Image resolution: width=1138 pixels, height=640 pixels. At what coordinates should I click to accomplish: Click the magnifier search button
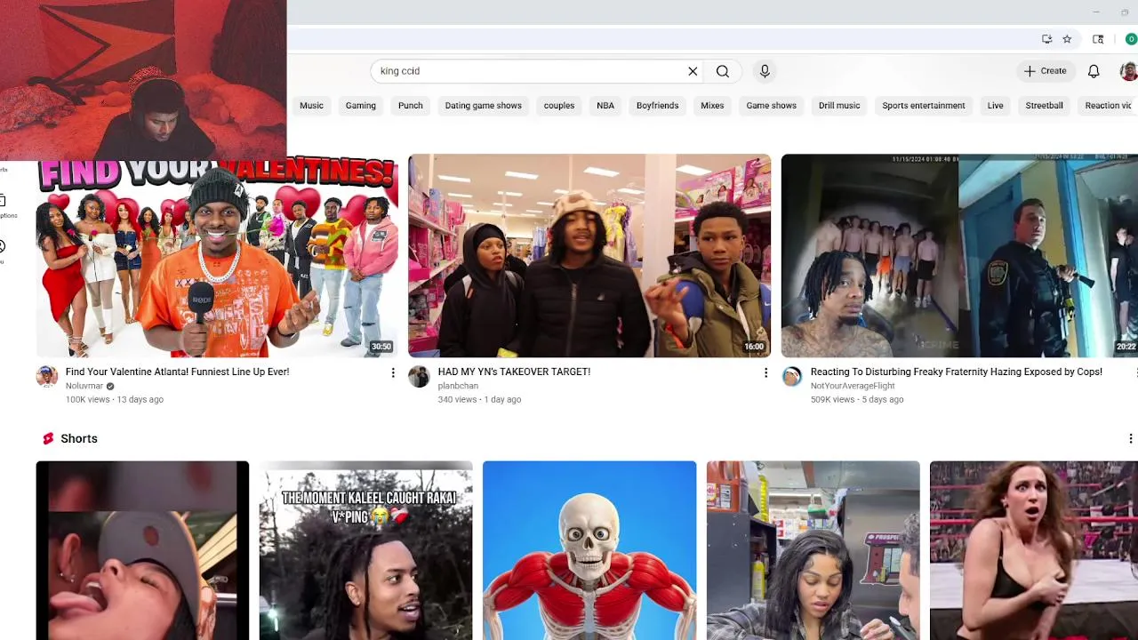[x=723, y=71]
